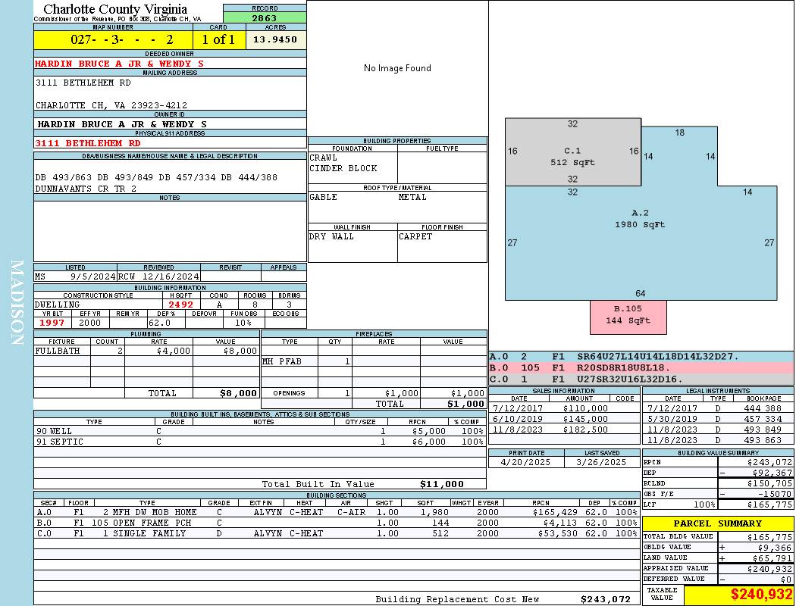Click the vertical MADISON sidebar label
This screenshot has width=796, height=606.
[17, 303]
